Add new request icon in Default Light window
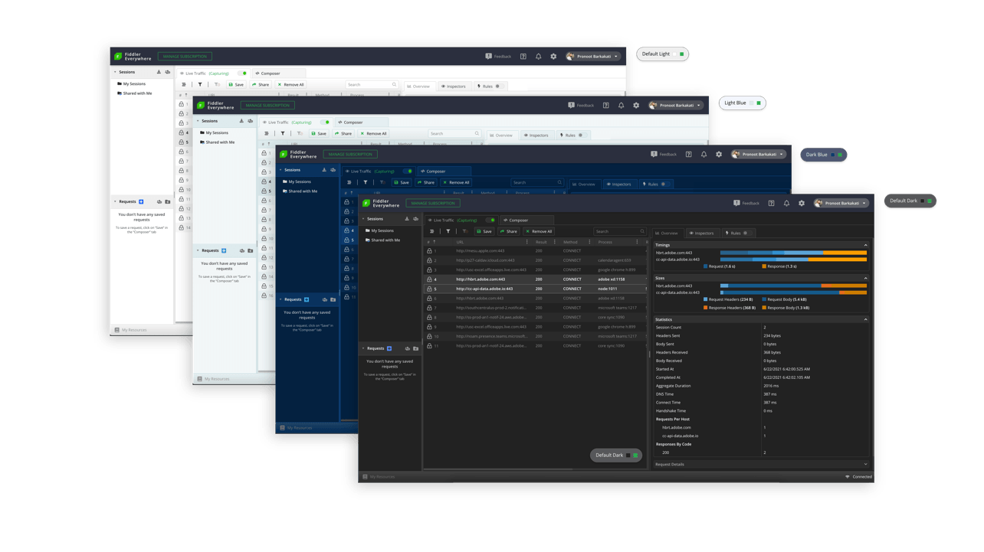The image size is (984, 552). [x=141, y=201]
